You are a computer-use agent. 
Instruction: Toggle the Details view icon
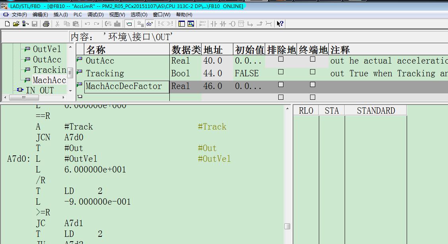coord(190,24)
